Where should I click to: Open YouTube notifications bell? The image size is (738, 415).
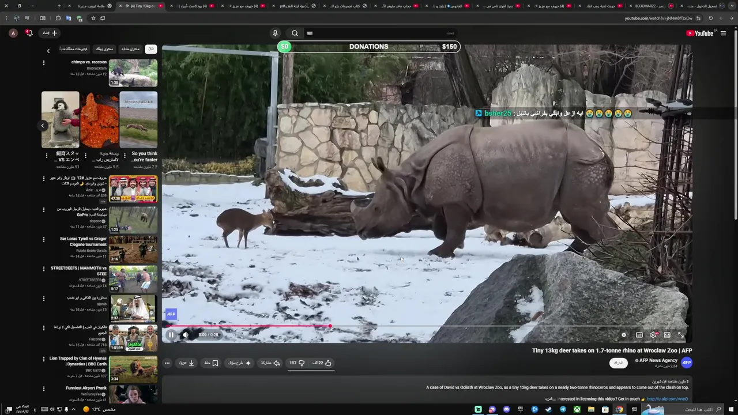(x=29, y=33)
